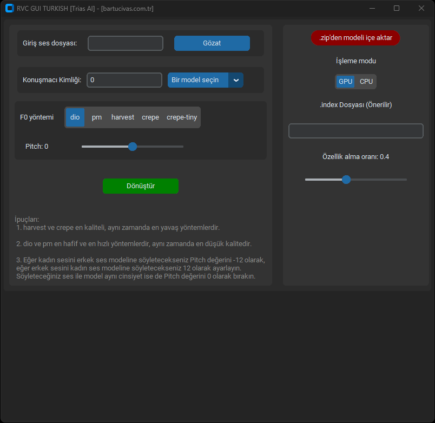
Task: Click the Pitch slider handle
Action: click(x=133, y=147)
